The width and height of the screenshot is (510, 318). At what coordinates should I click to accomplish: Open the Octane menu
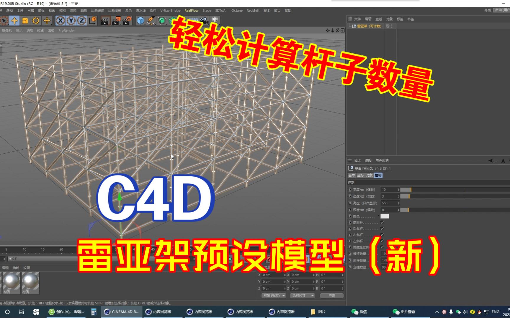tap(237, 11)
